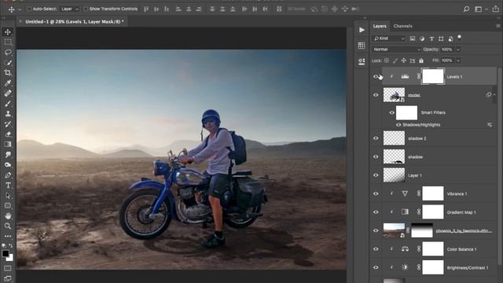Open the Adjustments panel icon in the dock
The width and height of the screenshot is (503, 283).
click(x=362, y=61)
